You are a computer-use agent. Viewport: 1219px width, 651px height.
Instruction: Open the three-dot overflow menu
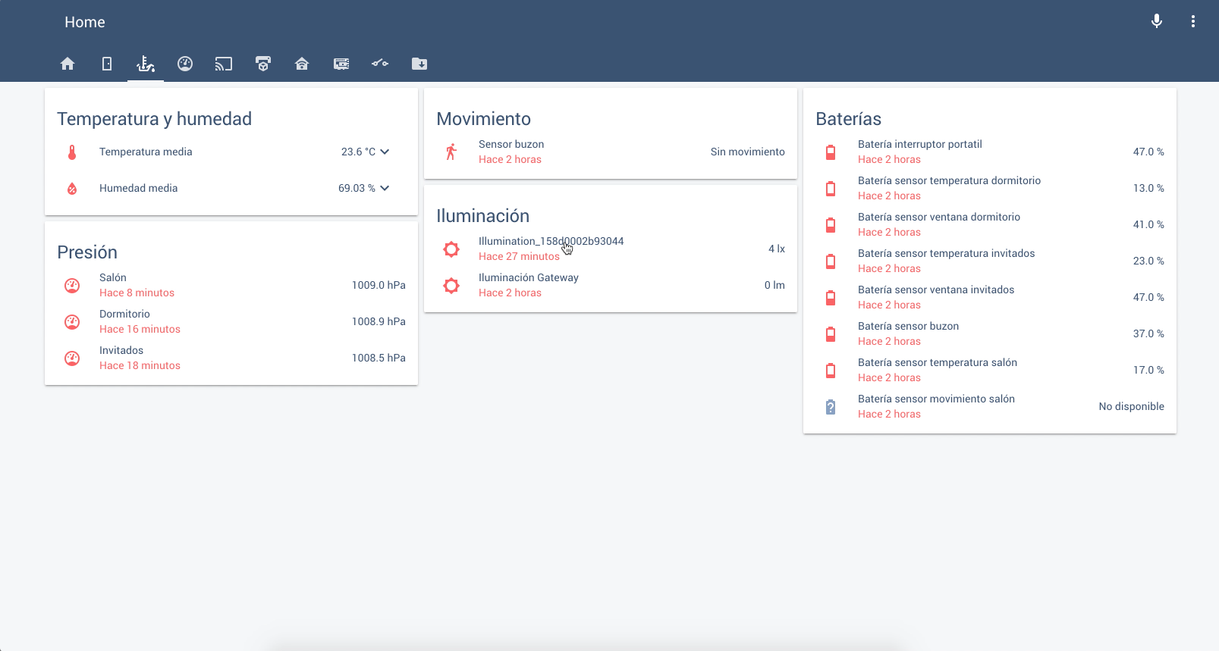pyautogui.click(x=1192, y=21)
